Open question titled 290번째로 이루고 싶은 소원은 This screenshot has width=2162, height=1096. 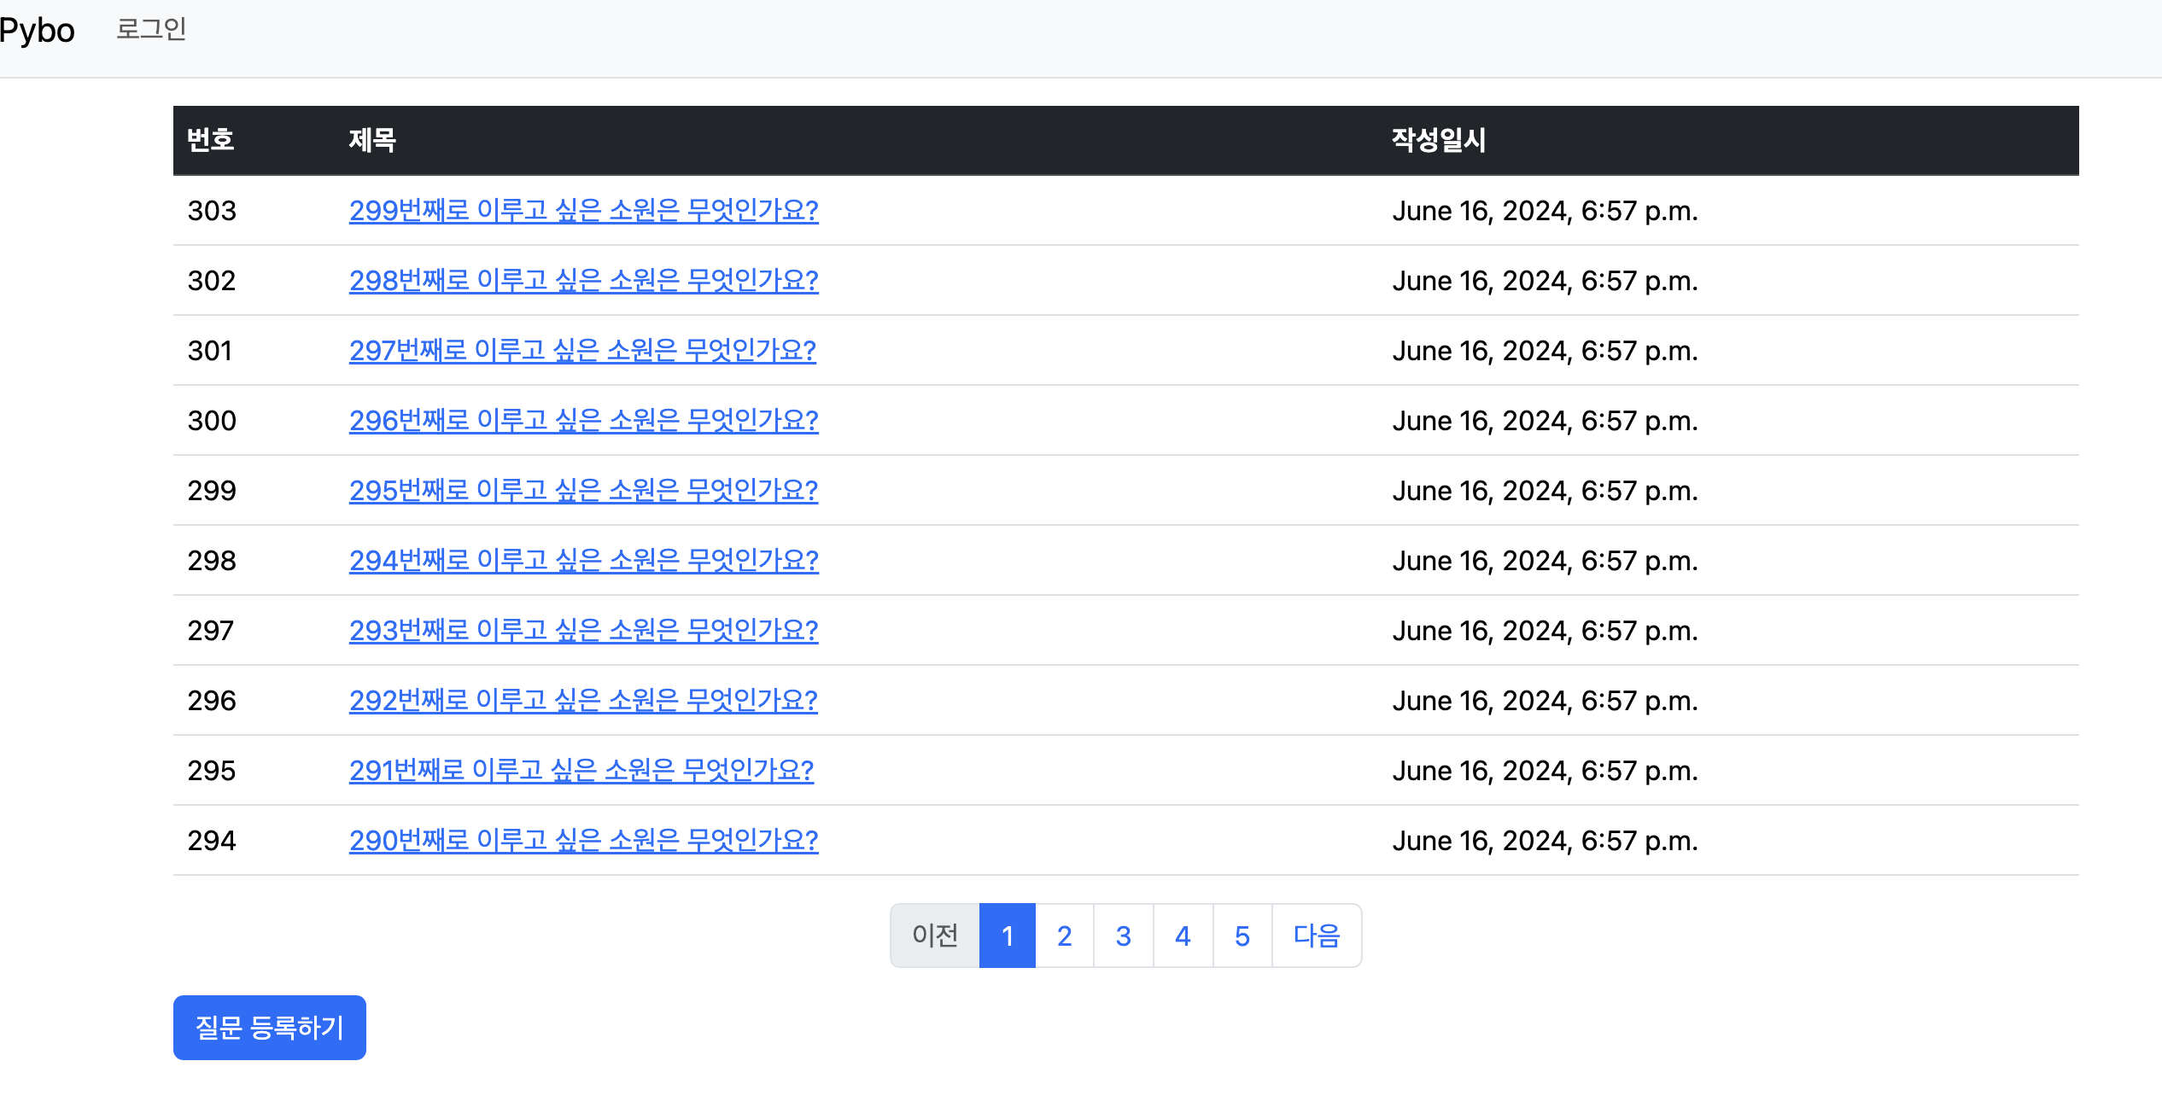tap(584, 840)
